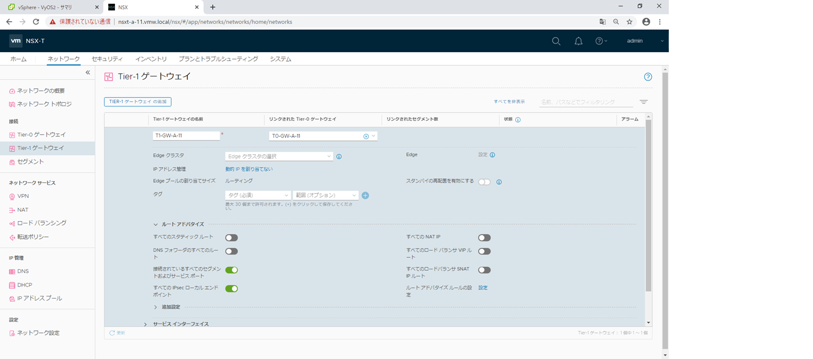Click info icon next to Edge 設定
Viewport: 813px width, 359px height.
pyautogui.click(x=492, y=155)
